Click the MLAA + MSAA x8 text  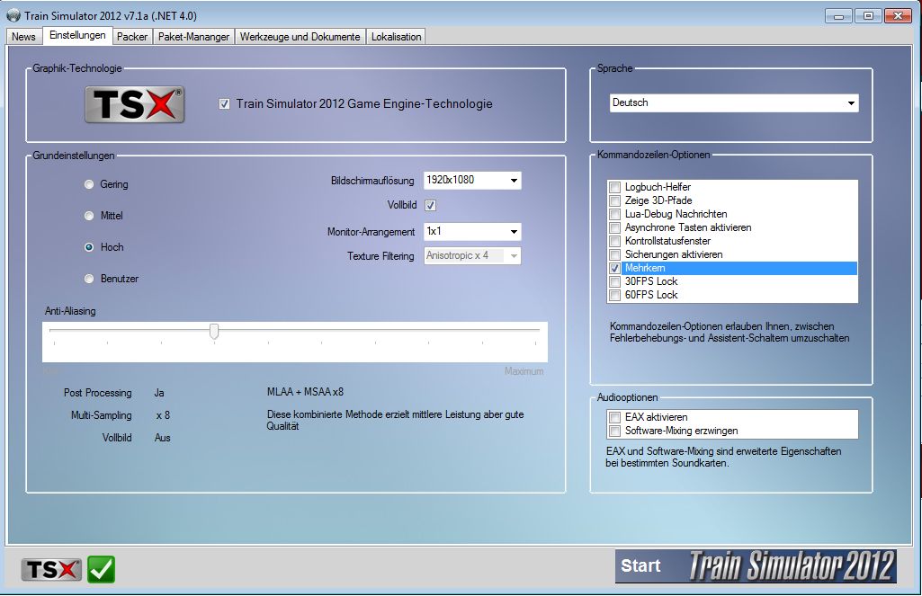(305, 392)
